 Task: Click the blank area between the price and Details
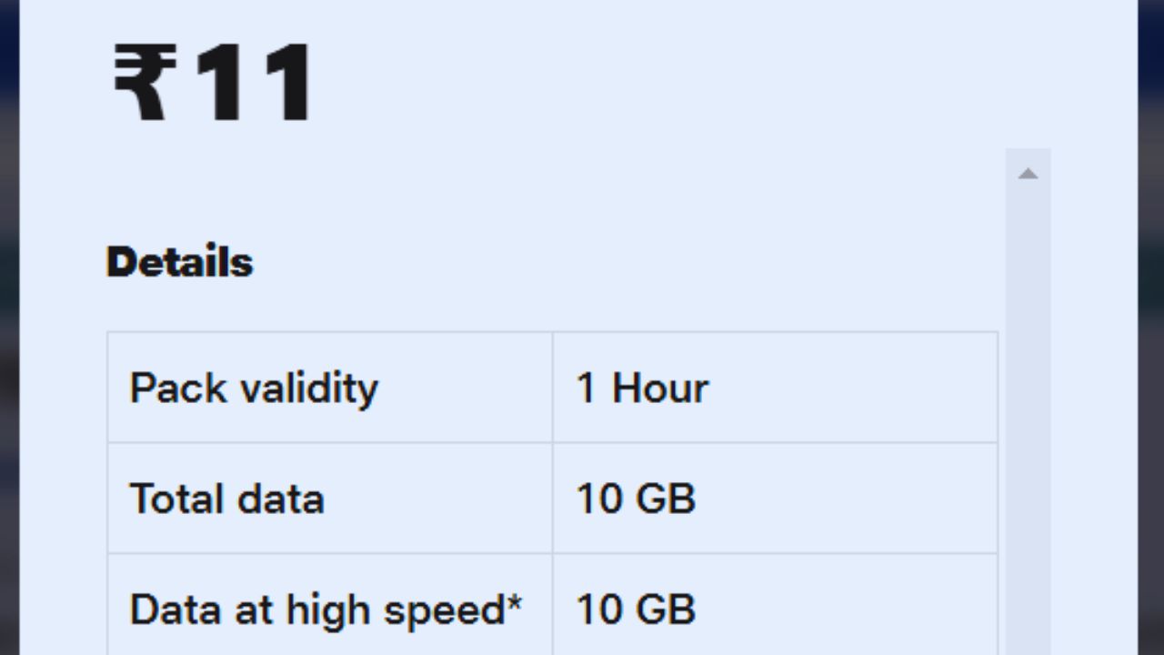click(546, 182)
